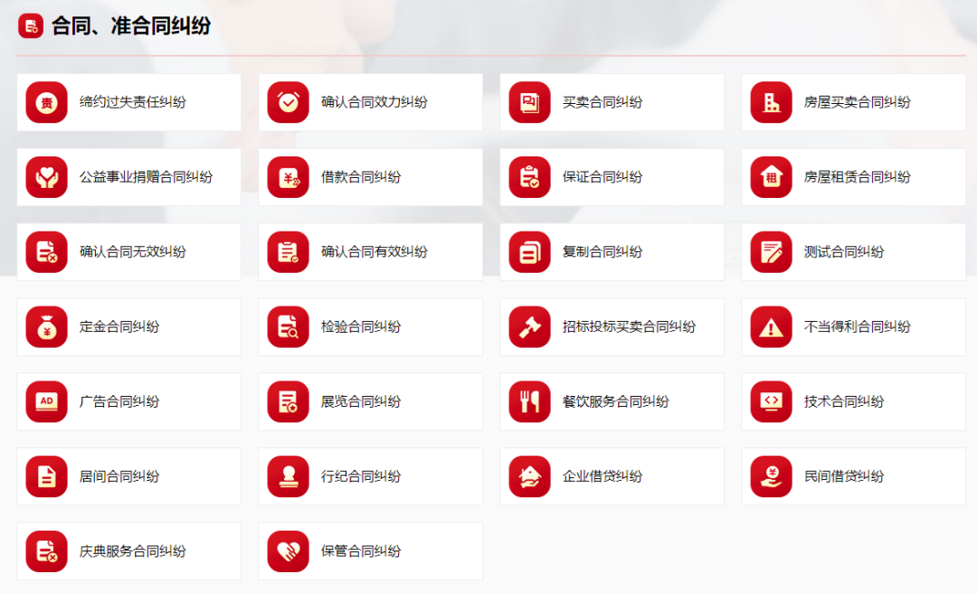977x593 pixels.
Task: Select the stamp icon for 行纪合同纠纷
Action: (288, 476)
